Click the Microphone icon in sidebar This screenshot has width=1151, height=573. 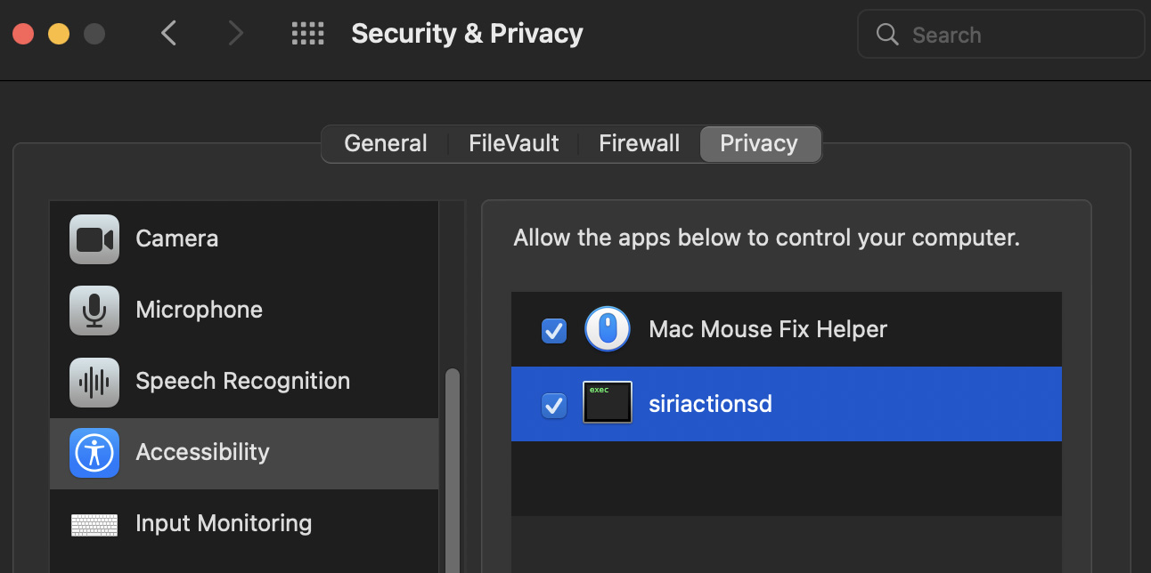tap(94, 311)
